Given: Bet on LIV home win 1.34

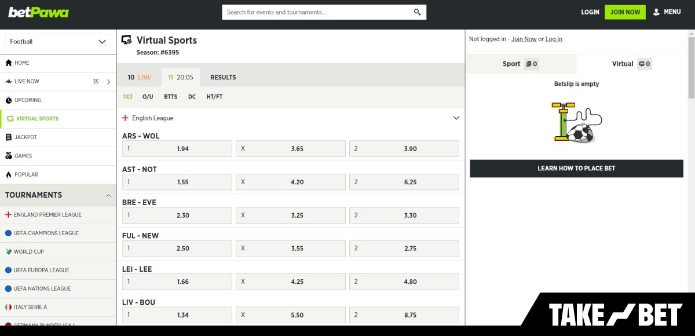Looking at the screenshot, I should tap(177, 315).
